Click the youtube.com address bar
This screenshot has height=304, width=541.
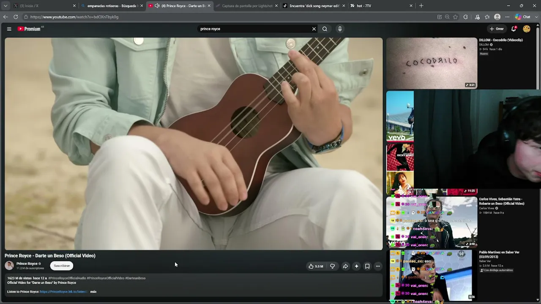[228, 17]
